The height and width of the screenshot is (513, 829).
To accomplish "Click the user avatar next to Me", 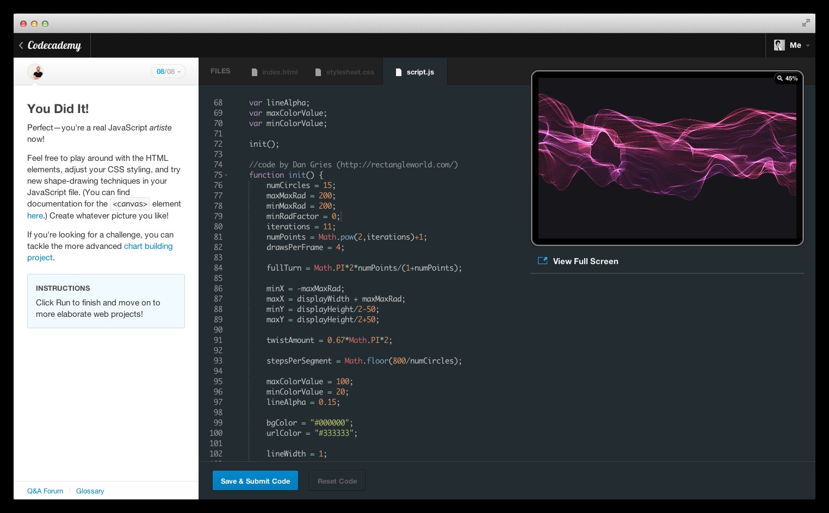I will pyautogui.click(x=779, y=45).
